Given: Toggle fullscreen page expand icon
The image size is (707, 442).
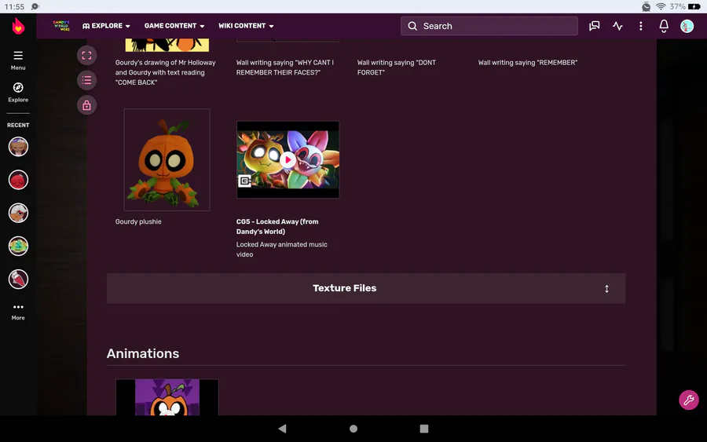Looking at the screenshot, I should click(86, 56).
